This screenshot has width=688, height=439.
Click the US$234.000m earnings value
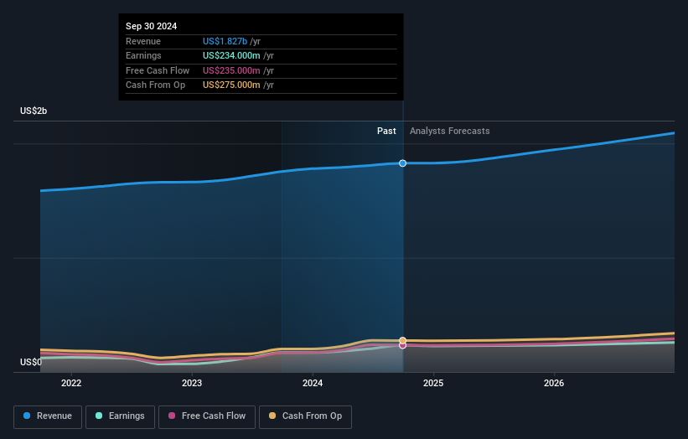pyautogui.click(x=231, y=55)
